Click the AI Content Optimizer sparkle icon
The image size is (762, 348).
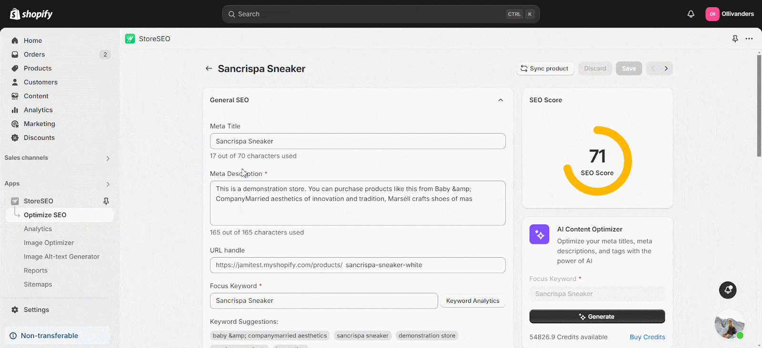pyautogui.click(x=539, y=234)
